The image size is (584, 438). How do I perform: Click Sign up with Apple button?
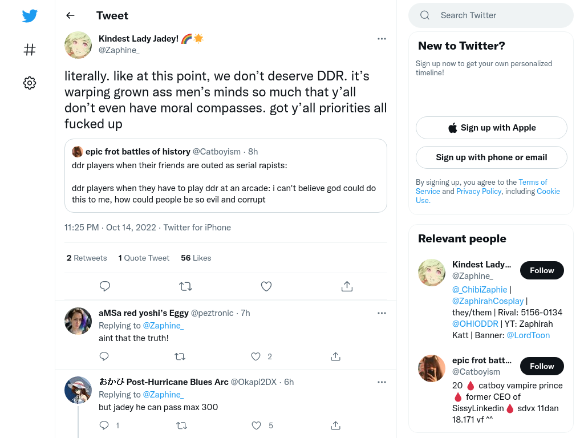tap(491, 128)
